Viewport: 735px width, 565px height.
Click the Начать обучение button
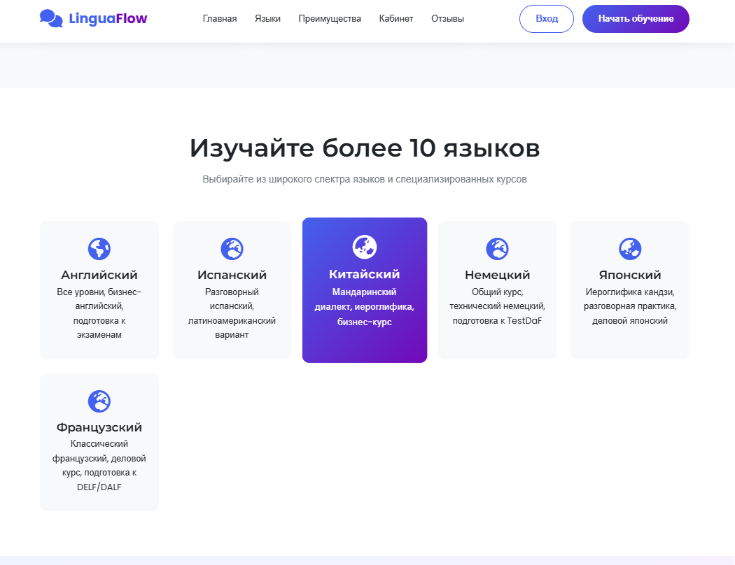(x=636, y=19)
